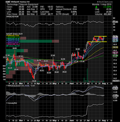The height and width of the screenshot is (122, 120).
Task: Click the 16.90 price annotation in May
Action: 63,59
